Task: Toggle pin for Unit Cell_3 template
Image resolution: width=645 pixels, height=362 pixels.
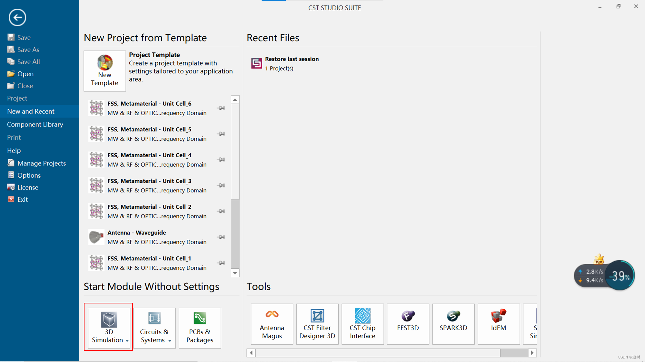Action: (x=221, y=185)
